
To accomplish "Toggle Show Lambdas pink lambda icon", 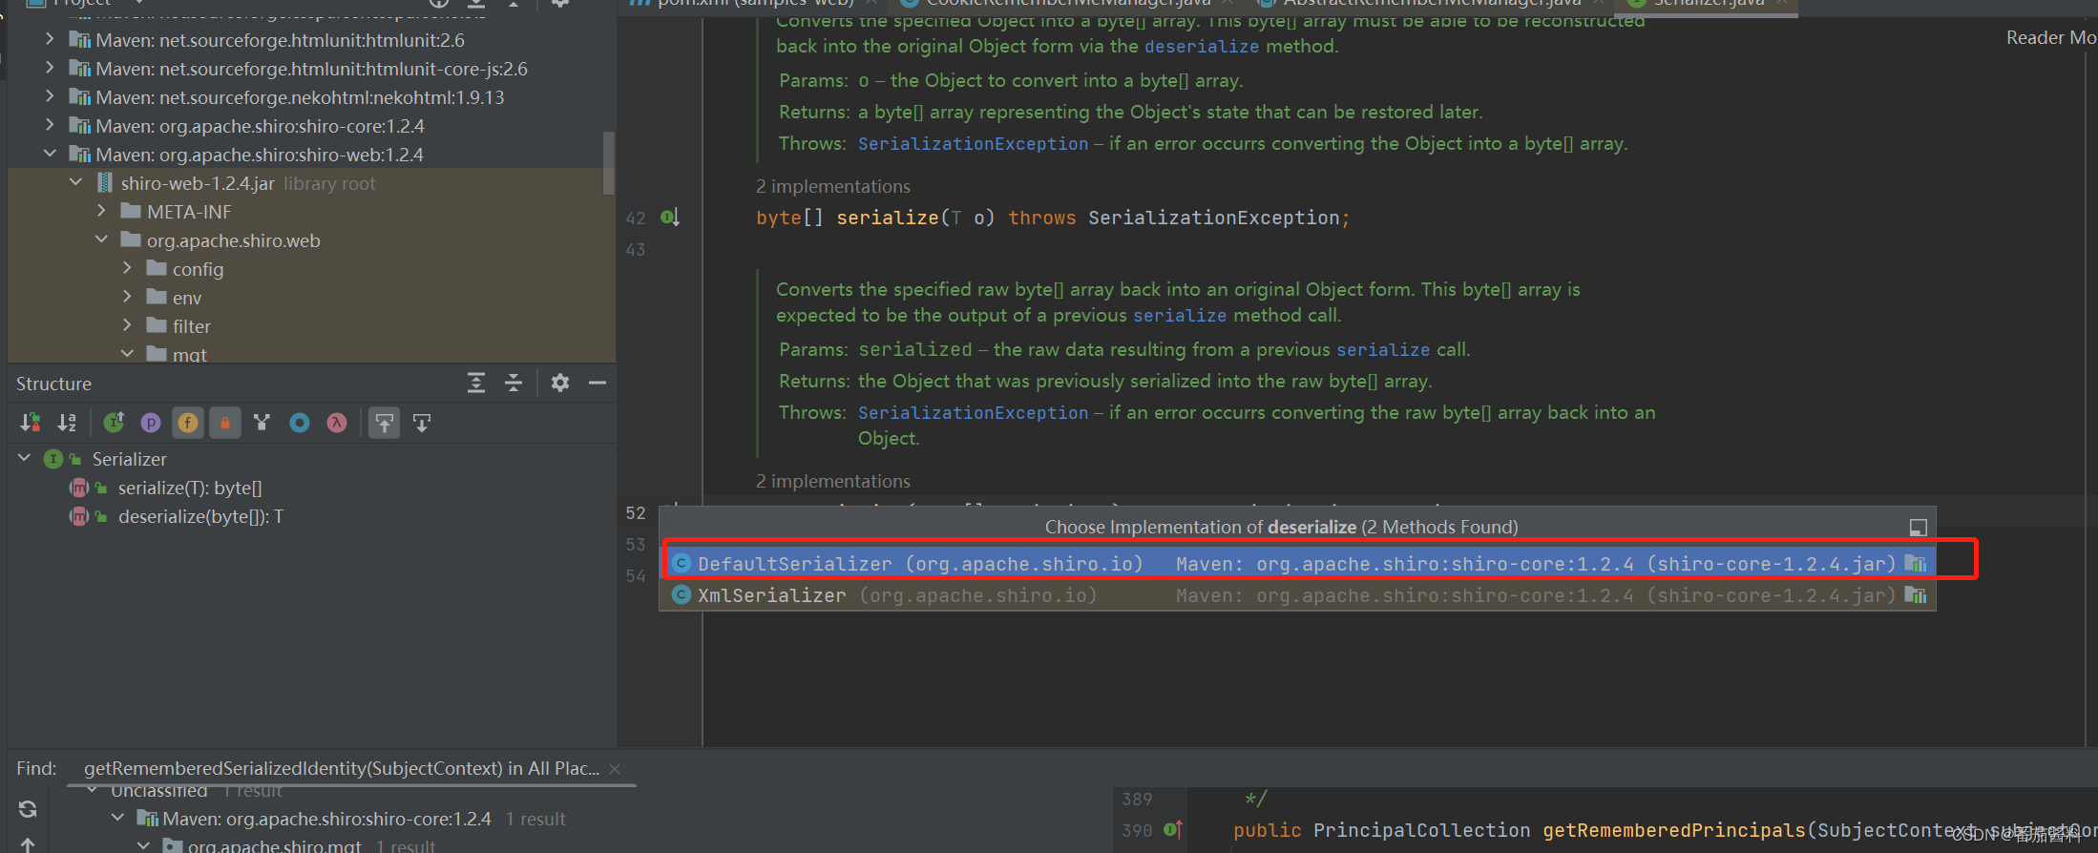I will coord(337,423).
